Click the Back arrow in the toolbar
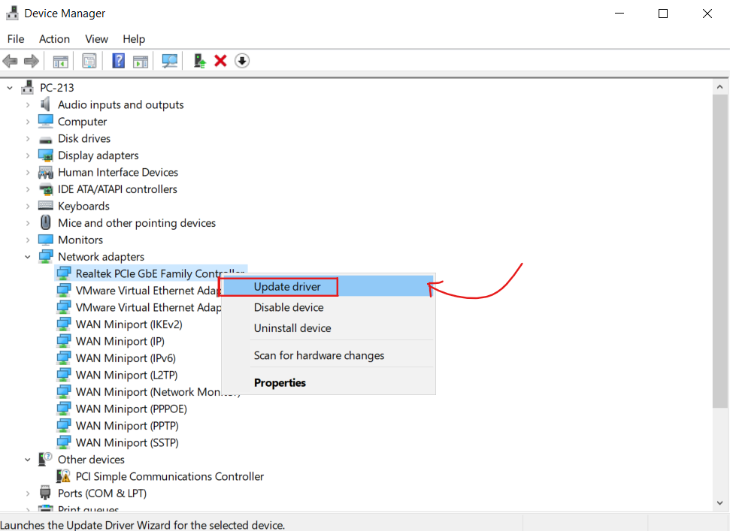 (x=11, y=61)
